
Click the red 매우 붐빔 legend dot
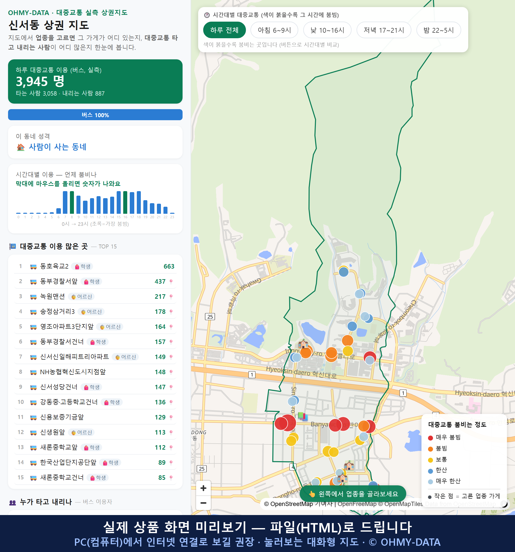[x=431, y=438]
